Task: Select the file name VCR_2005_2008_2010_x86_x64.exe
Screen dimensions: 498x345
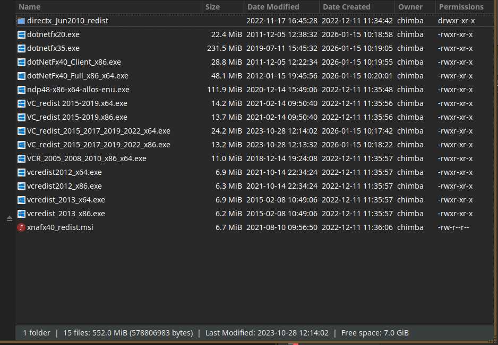Action: (87, 158)
